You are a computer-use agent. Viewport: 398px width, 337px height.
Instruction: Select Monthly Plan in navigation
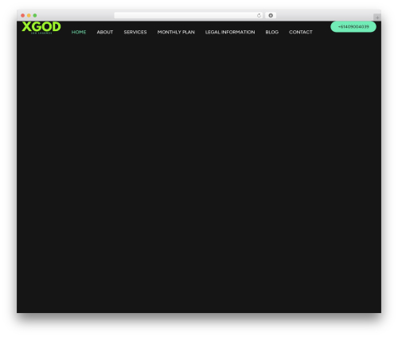(176, 32)
